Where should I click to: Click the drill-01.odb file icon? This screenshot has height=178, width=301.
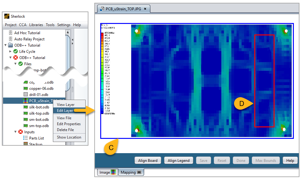coord(26,94)
